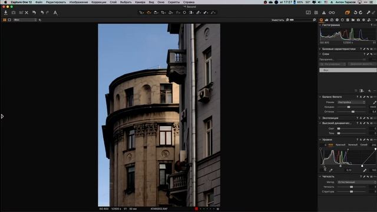Select the Gradient mask tool

pos(191,12)
